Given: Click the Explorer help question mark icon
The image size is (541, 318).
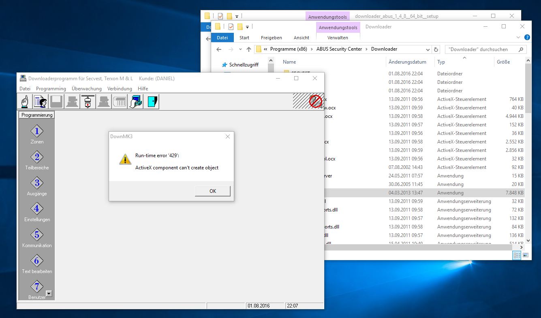Looking at the screenshot, I should pyautogui.click(x=527, y=37).
